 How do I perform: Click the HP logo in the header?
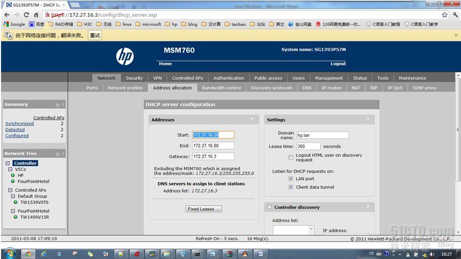[125, 56]
